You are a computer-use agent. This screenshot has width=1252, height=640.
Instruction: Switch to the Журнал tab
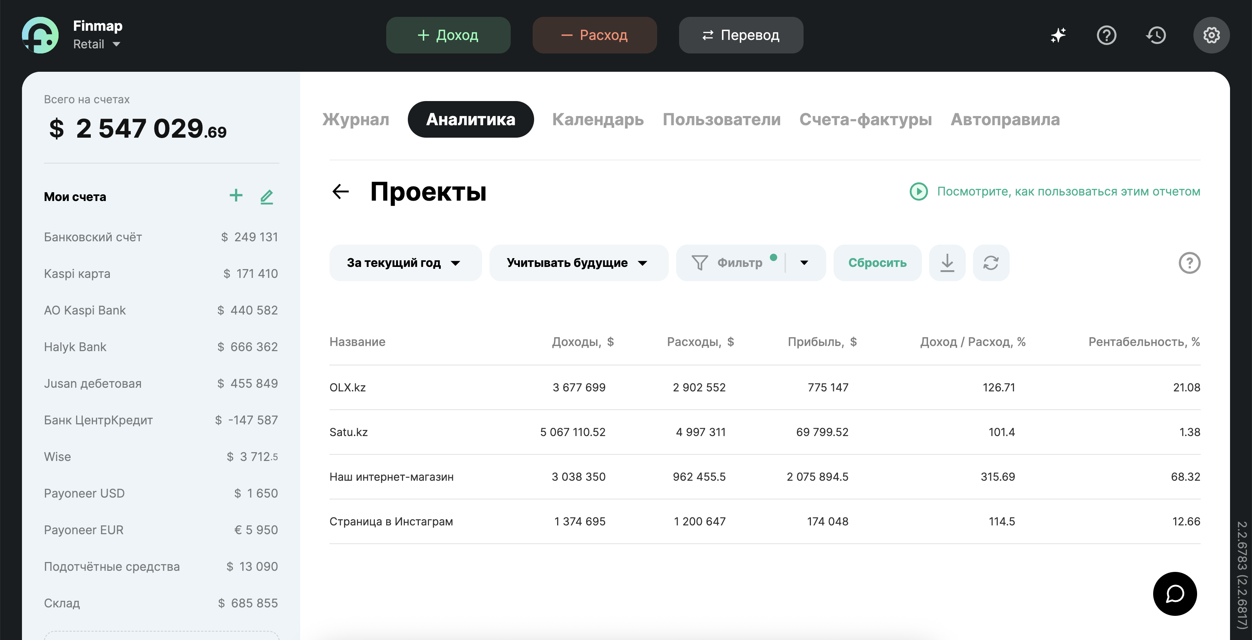point(356,120)
